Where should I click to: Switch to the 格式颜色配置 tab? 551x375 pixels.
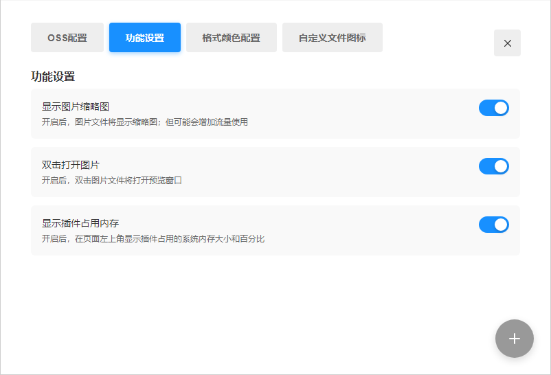pos(231,38)
